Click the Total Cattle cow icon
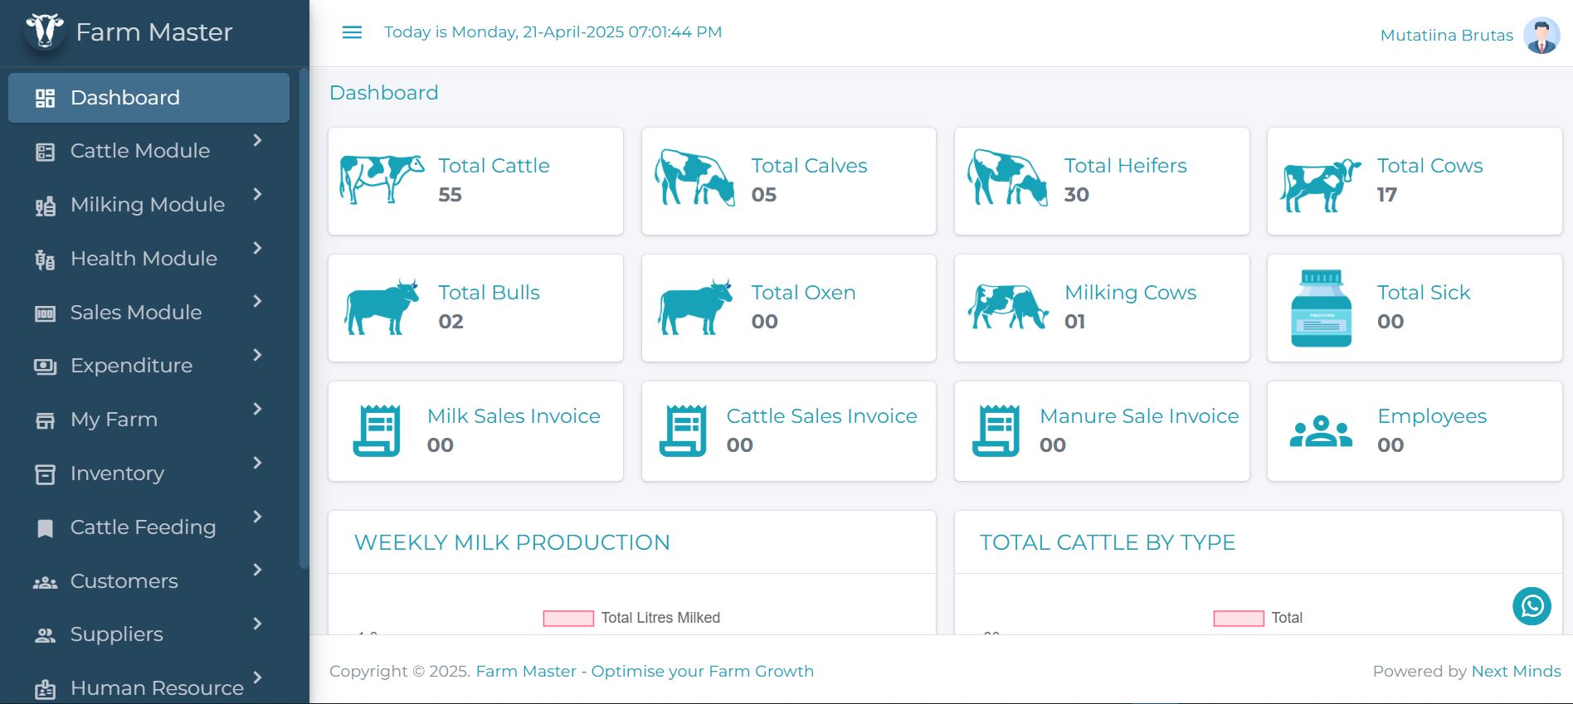Screen dimensions: 1573x704 (382, 178)
